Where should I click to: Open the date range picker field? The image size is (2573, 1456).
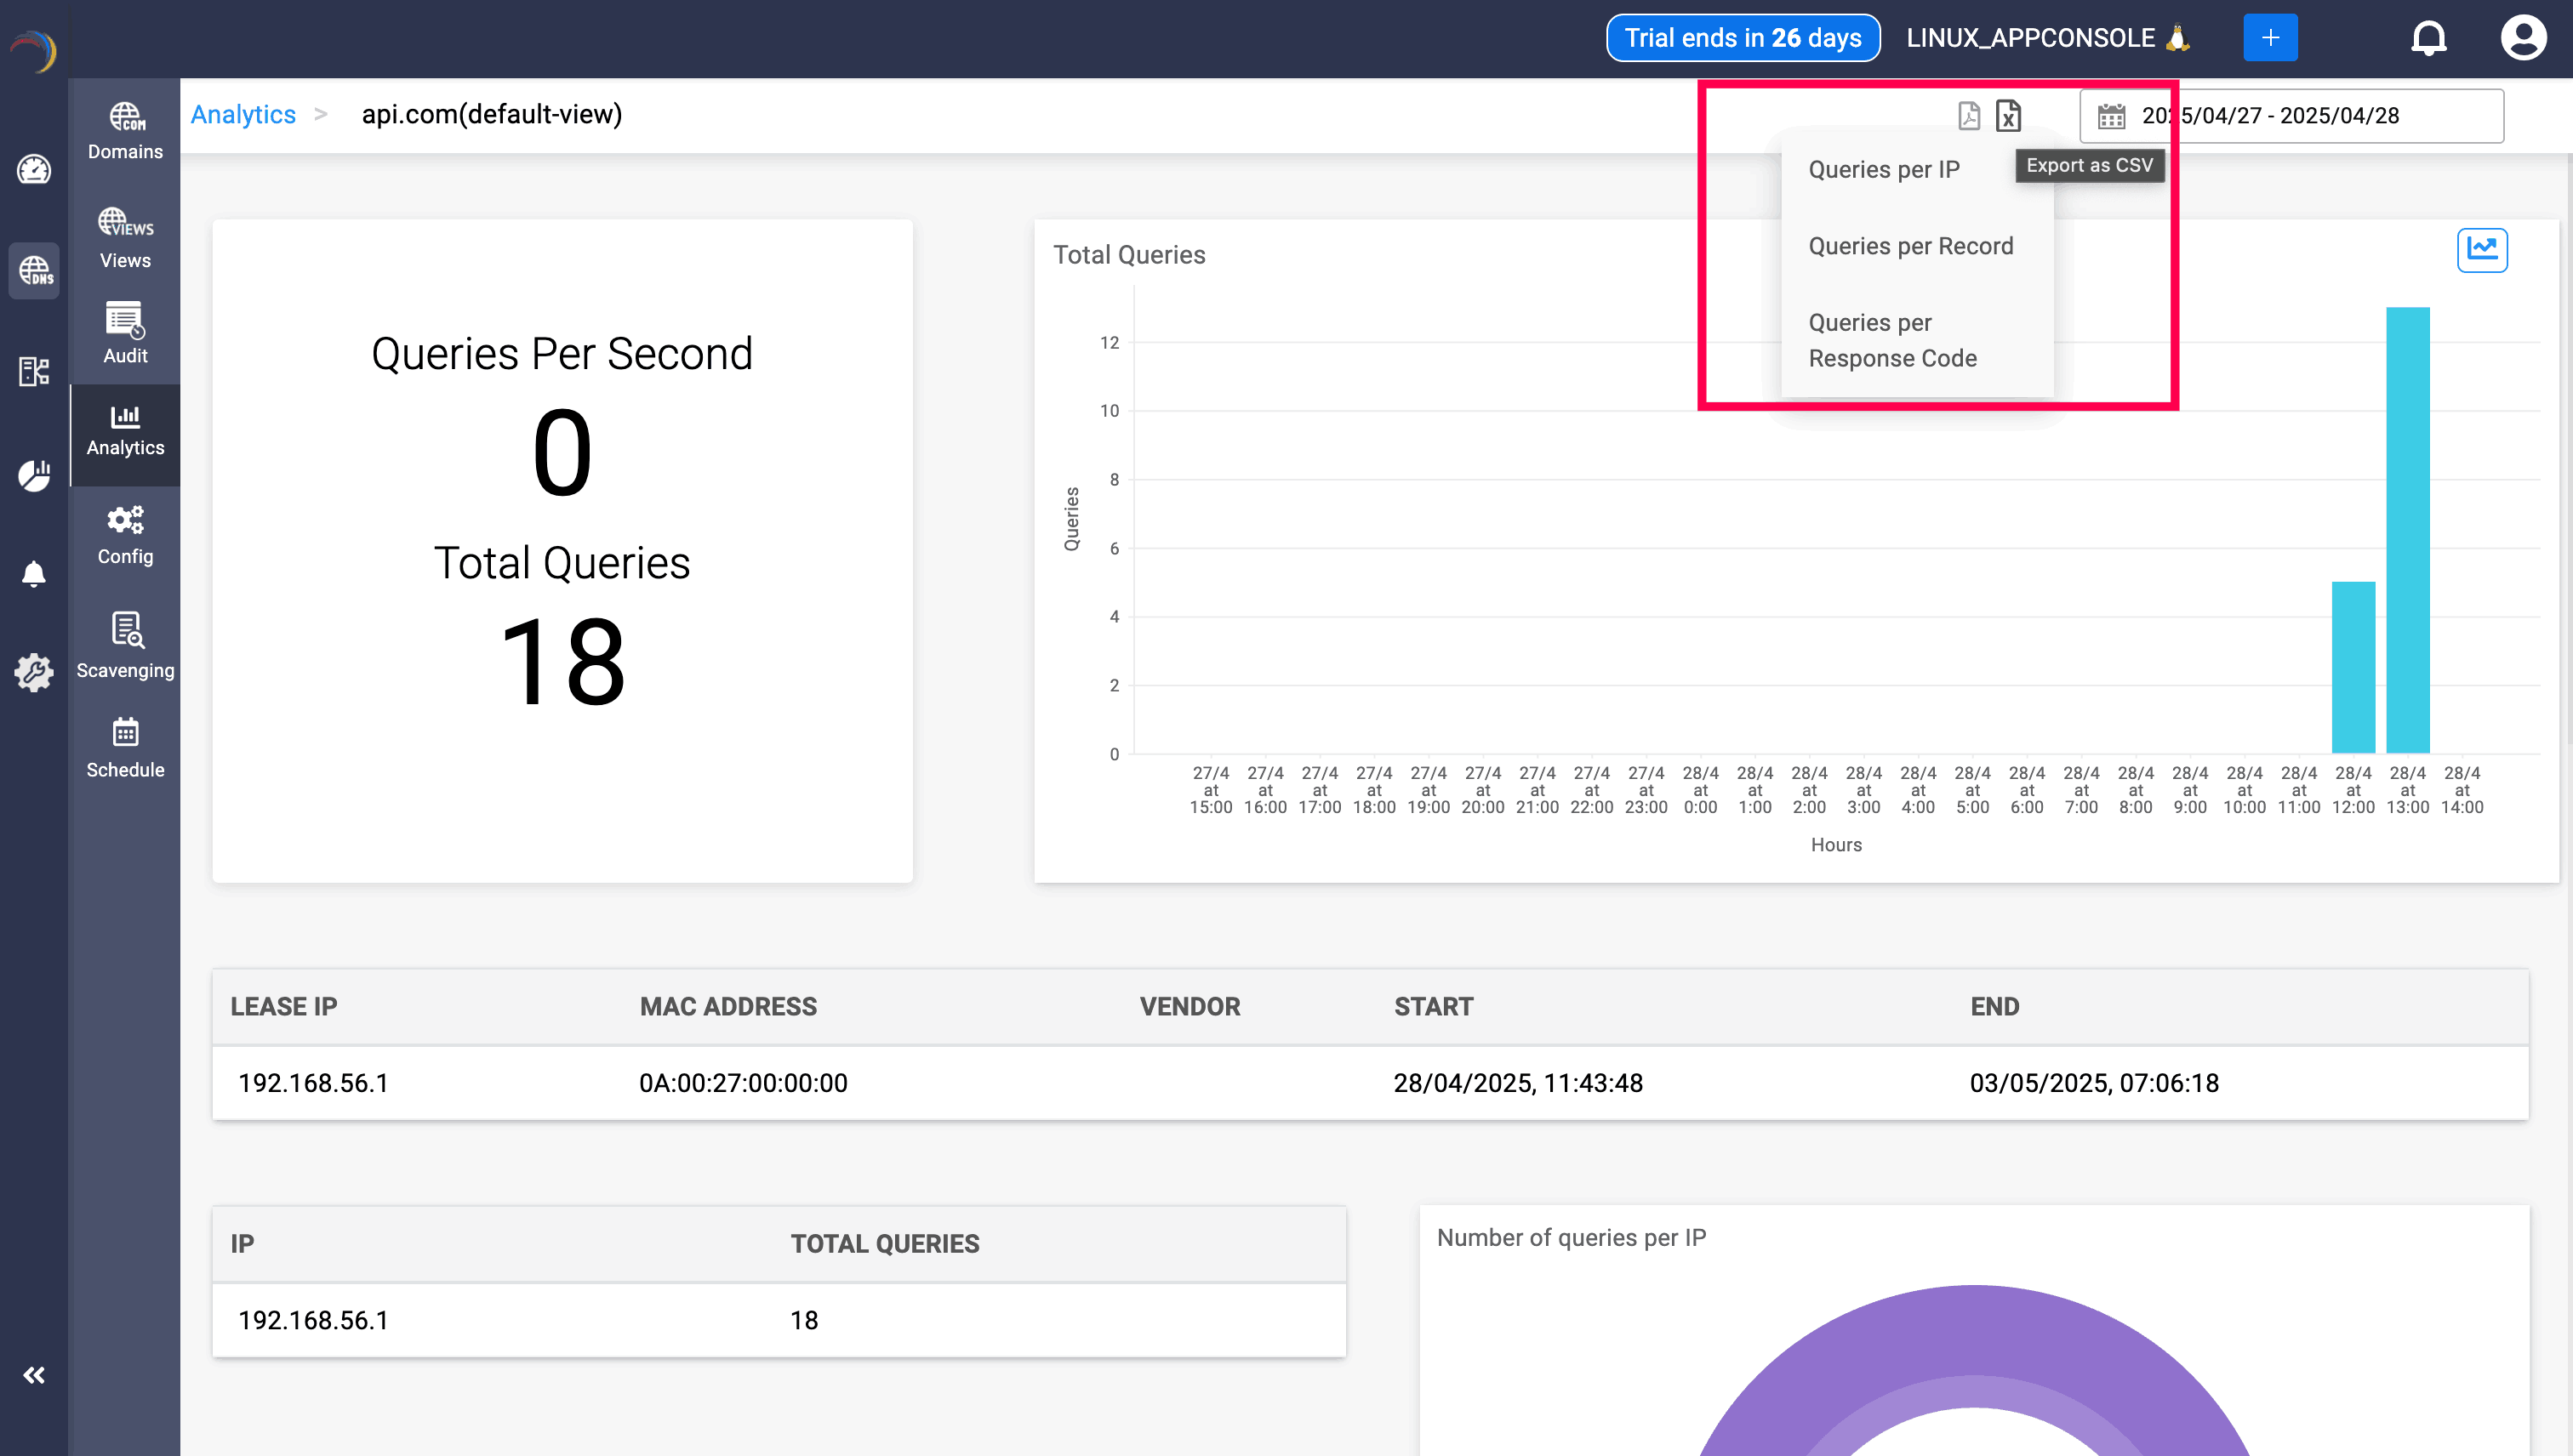[2291, 116]
